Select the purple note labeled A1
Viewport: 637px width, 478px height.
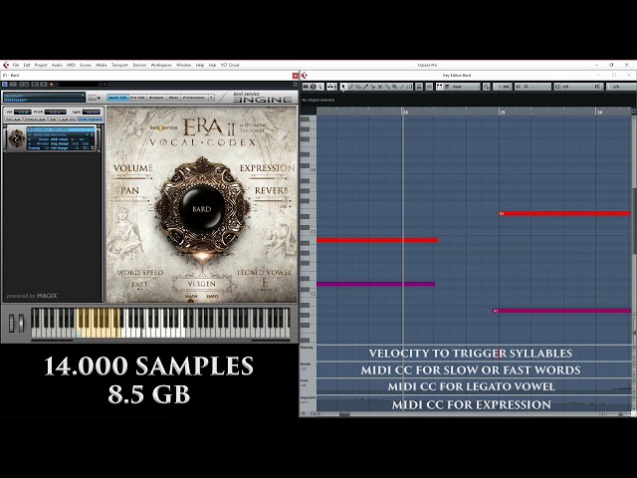561,311
